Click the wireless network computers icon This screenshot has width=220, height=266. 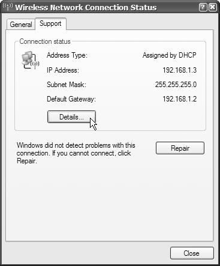pos(30,60)
